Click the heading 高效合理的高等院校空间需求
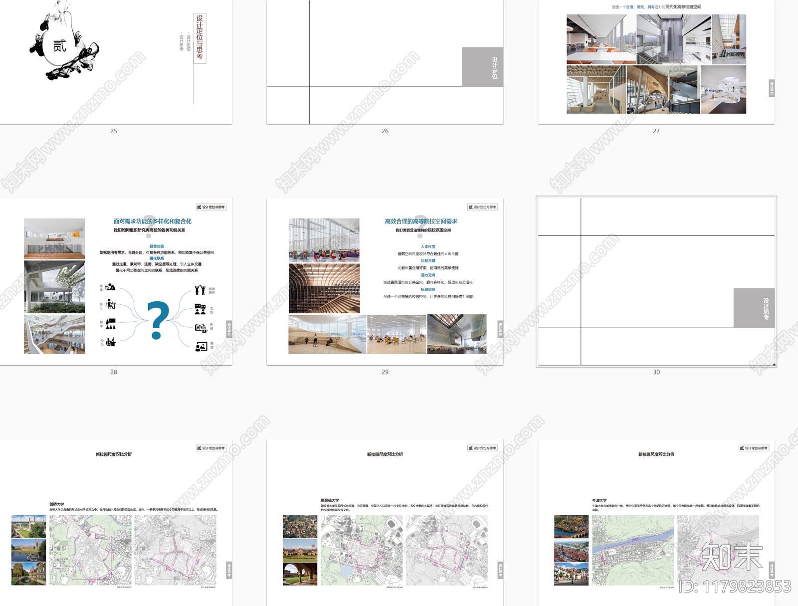Screen dimensions: 798x606 click(x=421, y=221)
